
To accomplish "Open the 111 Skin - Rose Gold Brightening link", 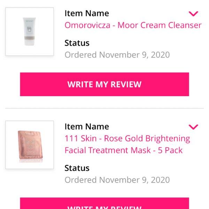I will tap(127, 138).
